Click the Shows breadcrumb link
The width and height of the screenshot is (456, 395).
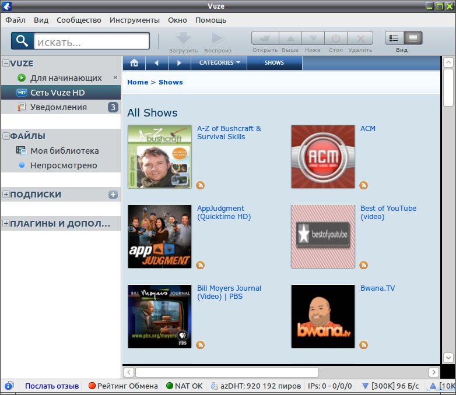[171, 82]
